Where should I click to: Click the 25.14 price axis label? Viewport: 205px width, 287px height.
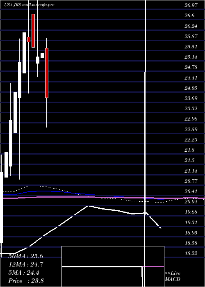(x=191, y=57)
